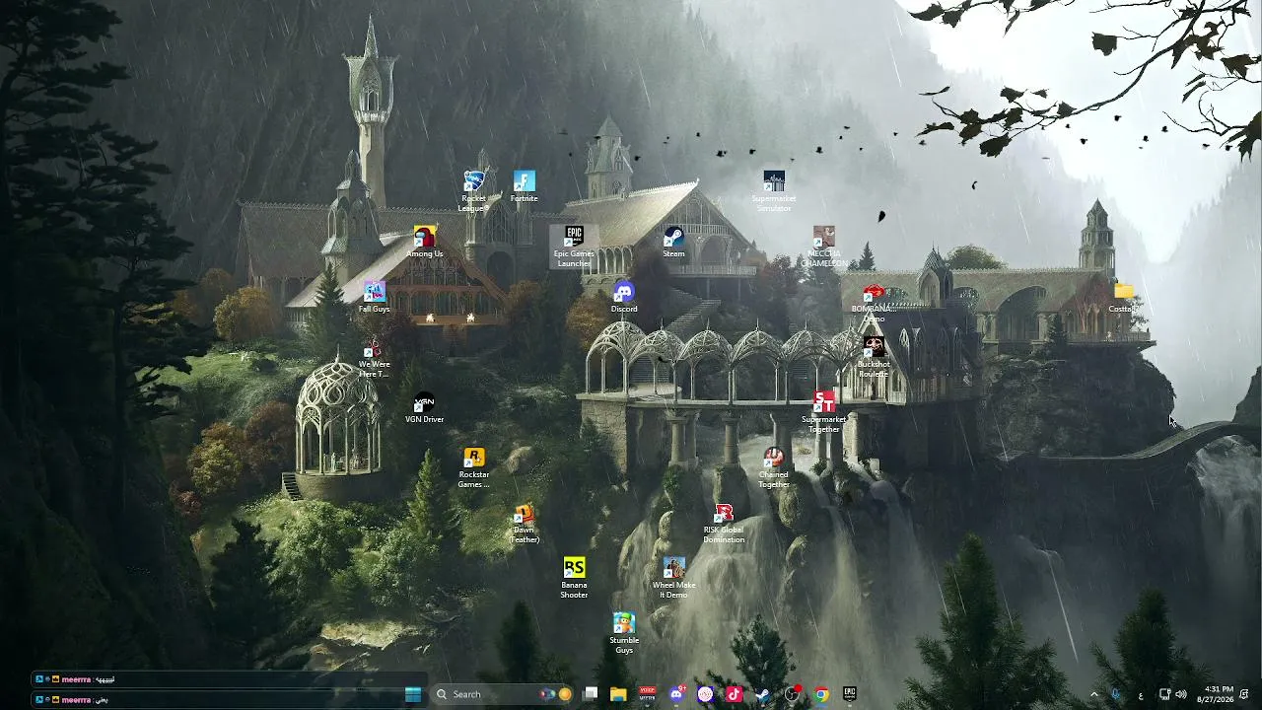The height and width of the screenshot is (710, 1262).
Task: Open Epic Games from the taskbar
Action: pyautogui.click(x=849, y=694)
